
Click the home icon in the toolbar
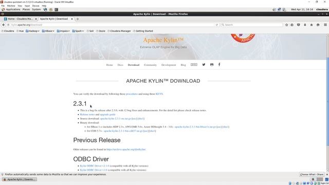312,25
